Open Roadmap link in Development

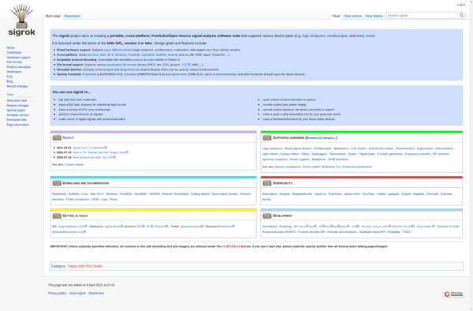point(285,227)
